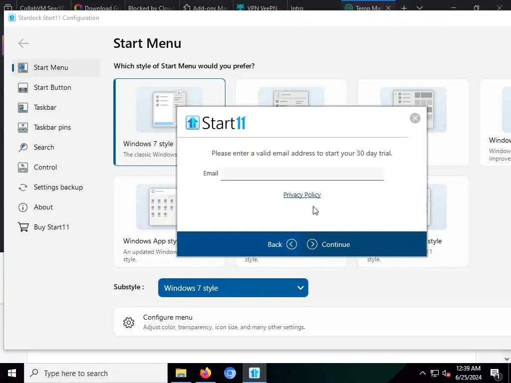Image resolution: width=511 pixels, height=383 pixels.
Task: Click the Start11 logo in dialog
Action: click(216, 123)
